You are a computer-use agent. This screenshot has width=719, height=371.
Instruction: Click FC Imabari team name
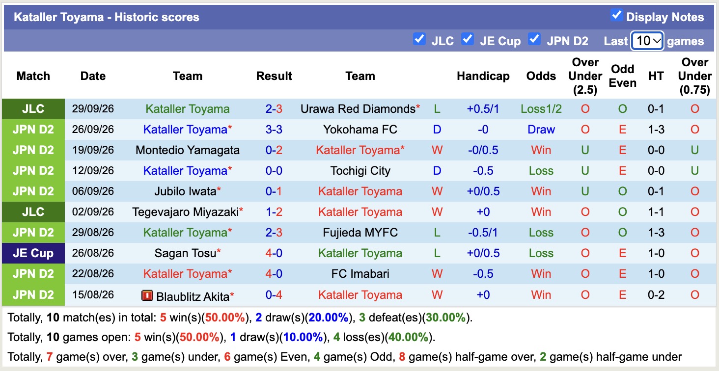360,274
